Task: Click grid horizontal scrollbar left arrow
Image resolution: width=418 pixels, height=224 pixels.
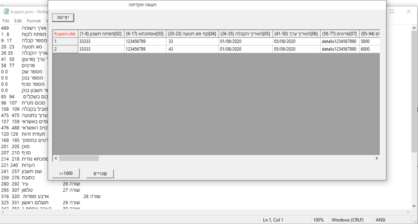Action: click(56, 158)
